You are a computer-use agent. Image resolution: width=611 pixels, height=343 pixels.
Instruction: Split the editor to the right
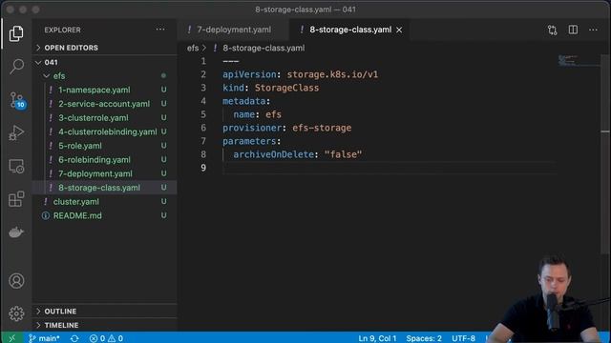click(573, 30)
